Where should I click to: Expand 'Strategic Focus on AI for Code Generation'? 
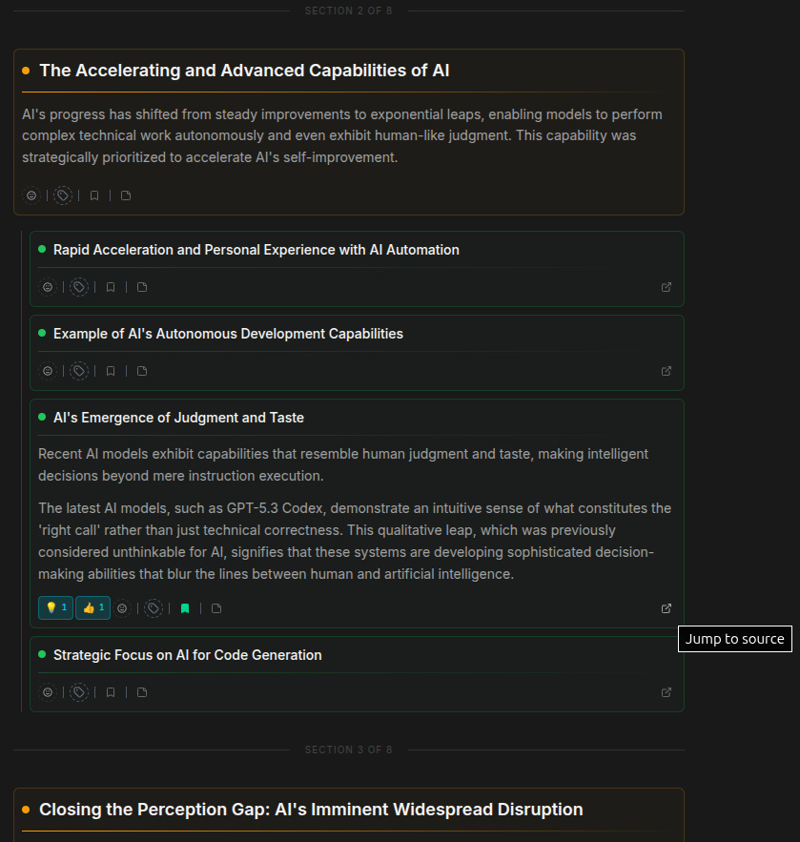[x=187, y=655]
